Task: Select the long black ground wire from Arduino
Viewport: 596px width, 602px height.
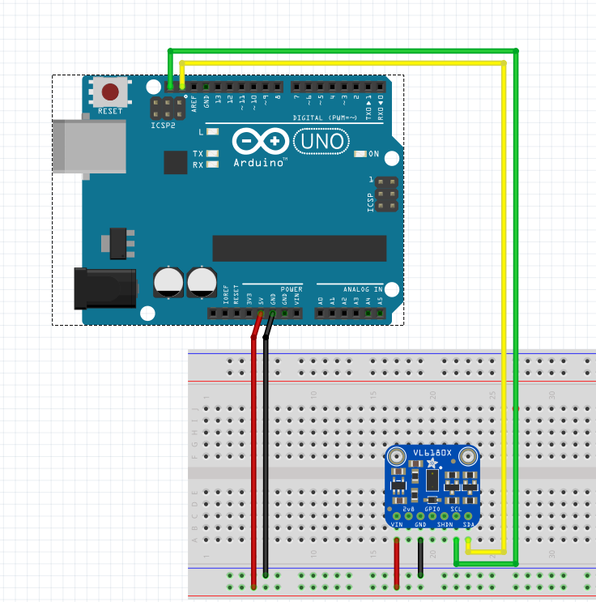Action: click(x=266, y=454)
